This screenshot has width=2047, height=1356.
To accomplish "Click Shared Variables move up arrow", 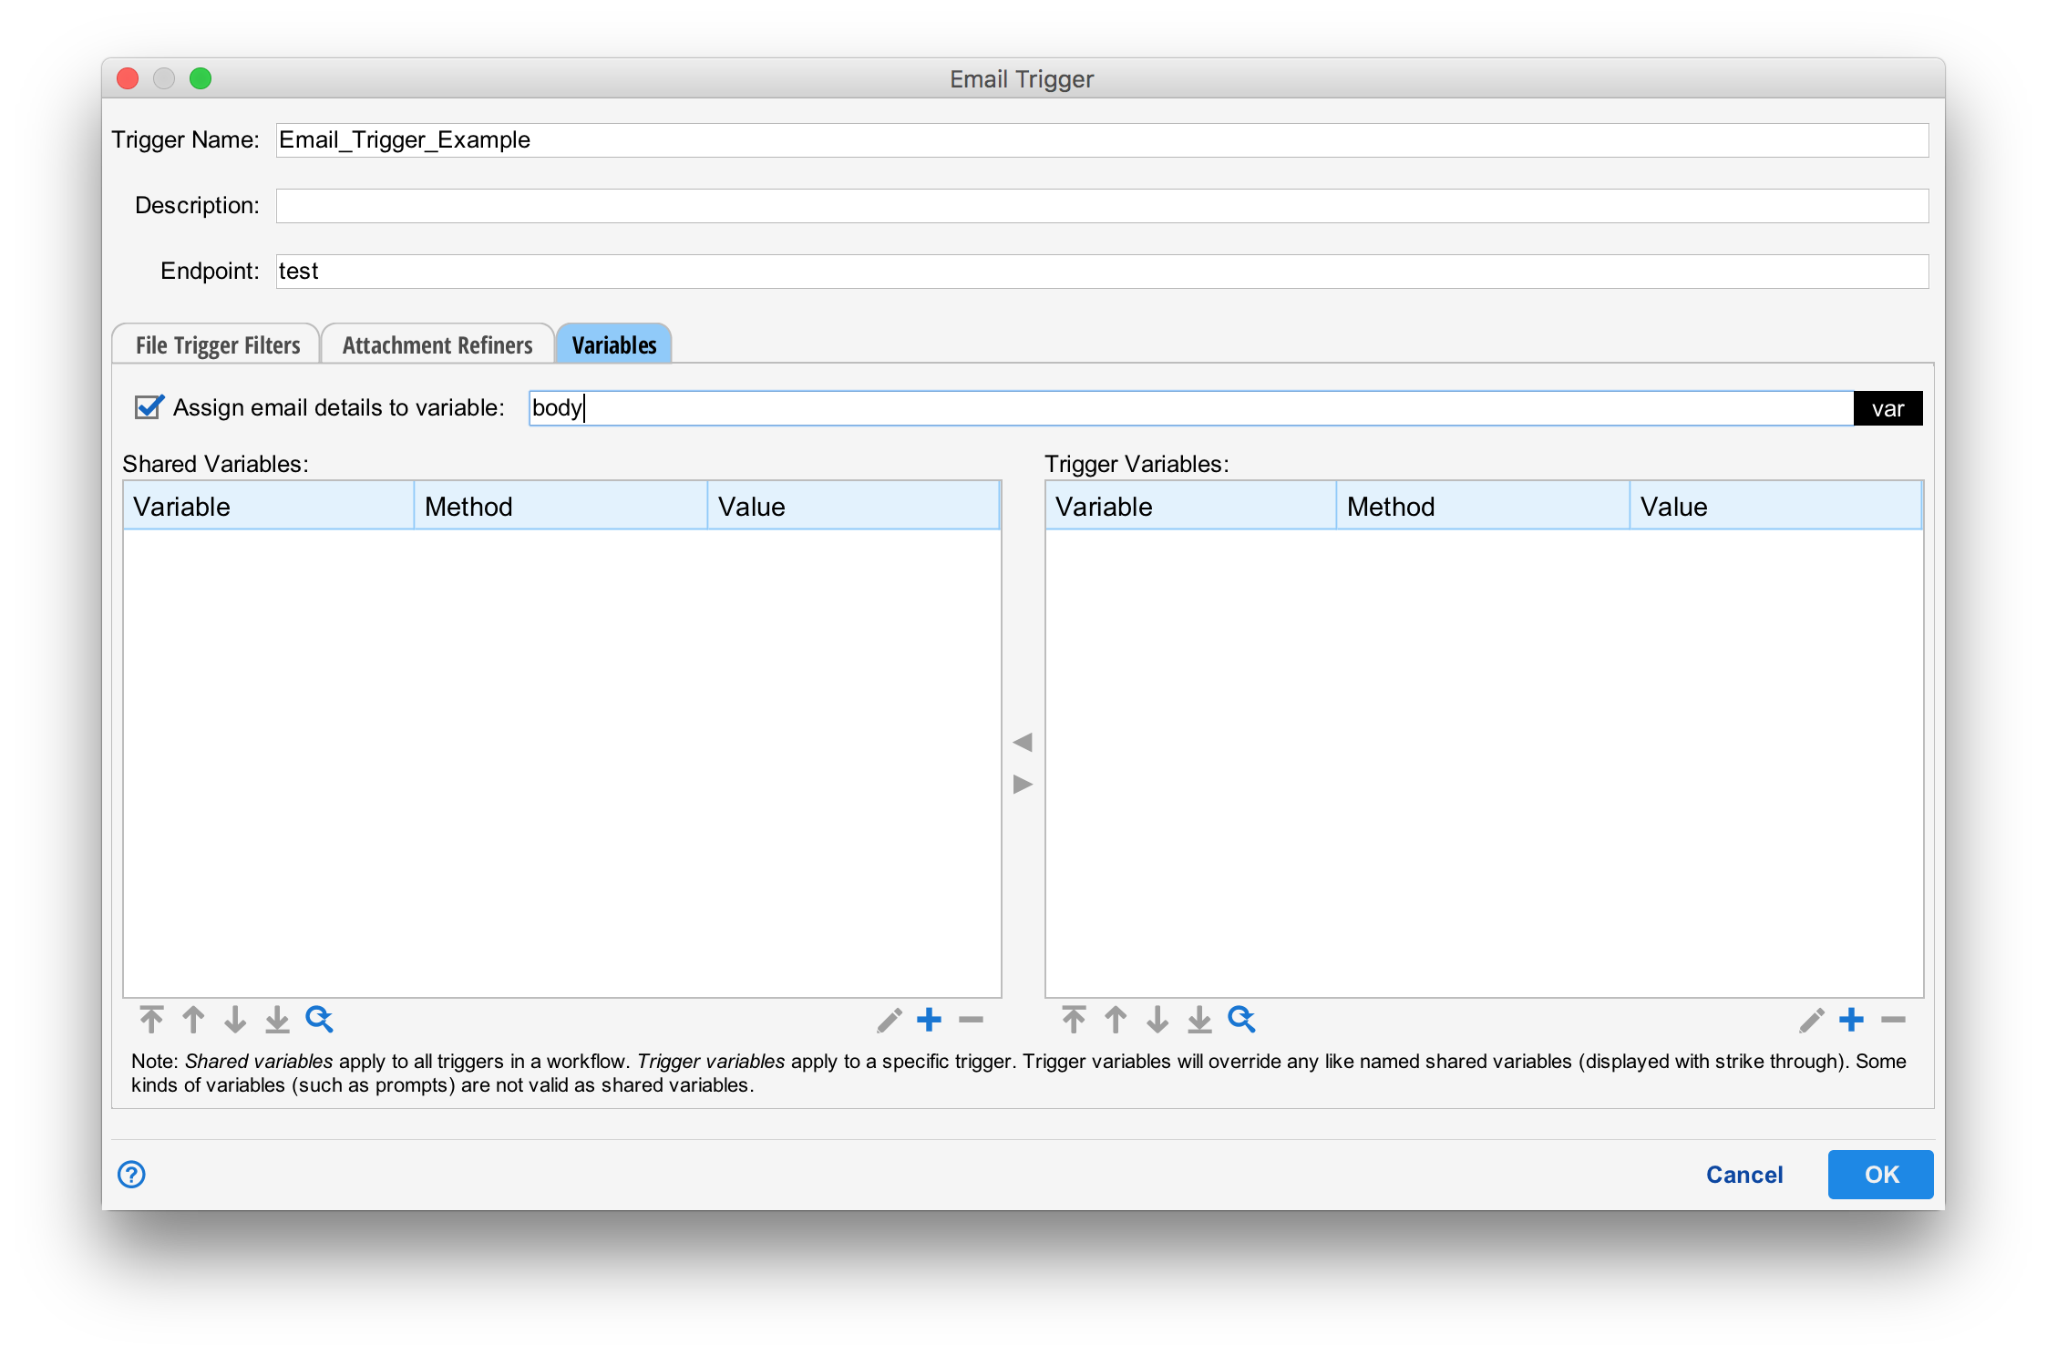I will (193, 1019).
